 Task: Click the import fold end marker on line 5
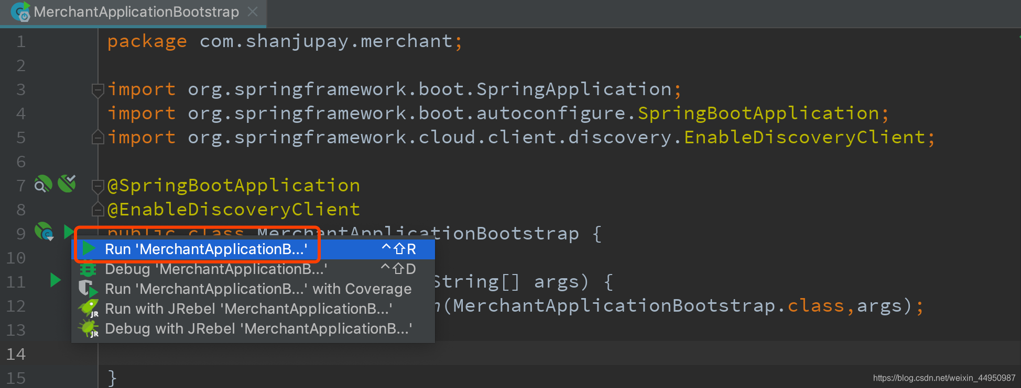tap(97, 138)
